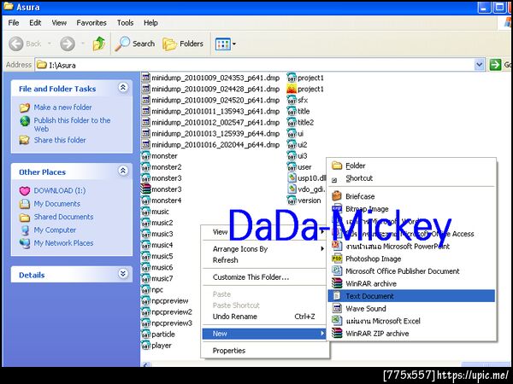Viewport: 513px width, 384px height.
Task: Choose Microsoft Office Publisher Document
Action: (x=411, y=271)
